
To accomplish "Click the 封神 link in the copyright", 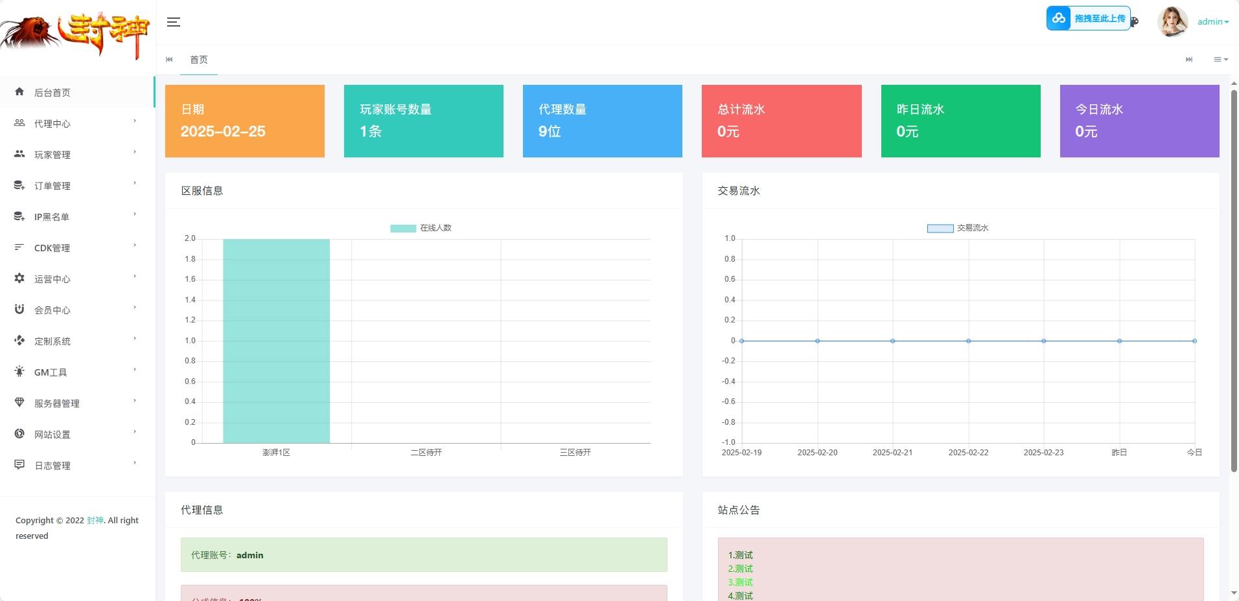I will [95, 520].
